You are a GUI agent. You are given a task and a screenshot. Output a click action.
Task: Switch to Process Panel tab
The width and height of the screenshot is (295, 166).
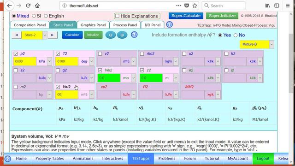point(125,25)
